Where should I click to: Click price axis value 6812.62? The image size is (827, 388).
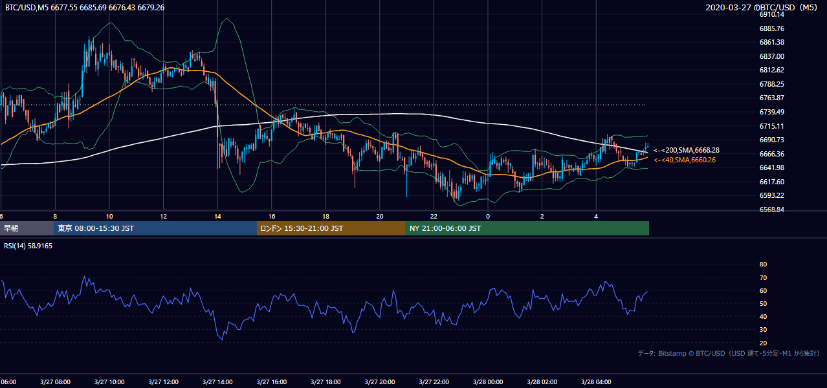(x=771, y=70)
